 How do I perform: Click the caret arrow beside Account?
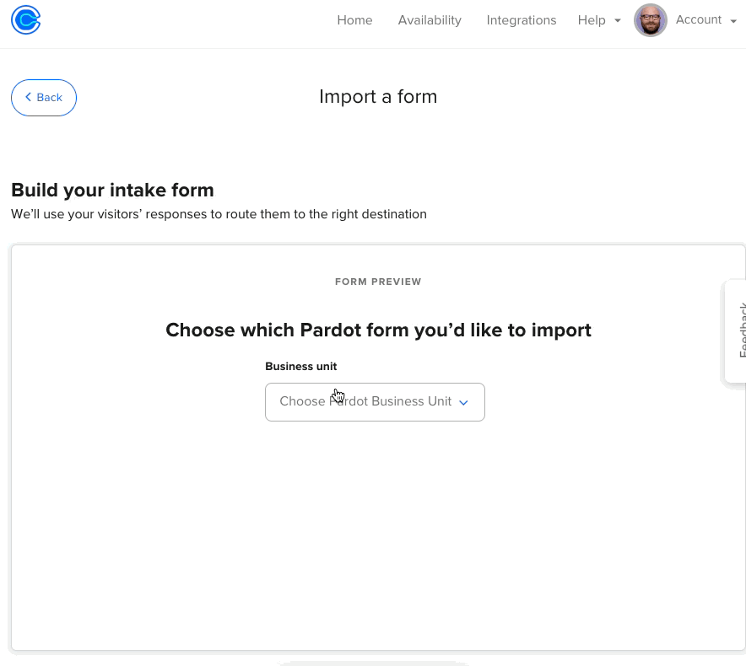tap(732, 21)
